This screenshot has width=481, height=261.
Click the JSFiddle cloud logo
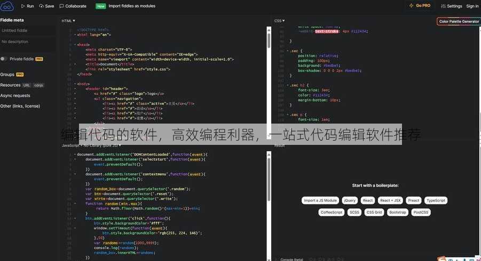point(7,6)
